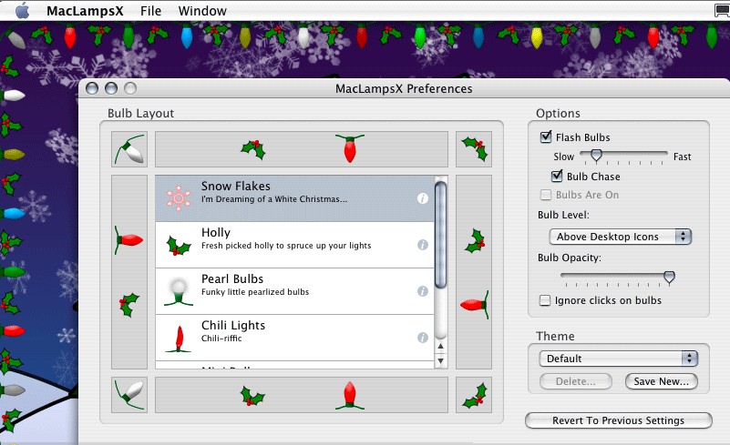
Task: Click the holly in right layout strip
Action: click(x=475, y=241)
